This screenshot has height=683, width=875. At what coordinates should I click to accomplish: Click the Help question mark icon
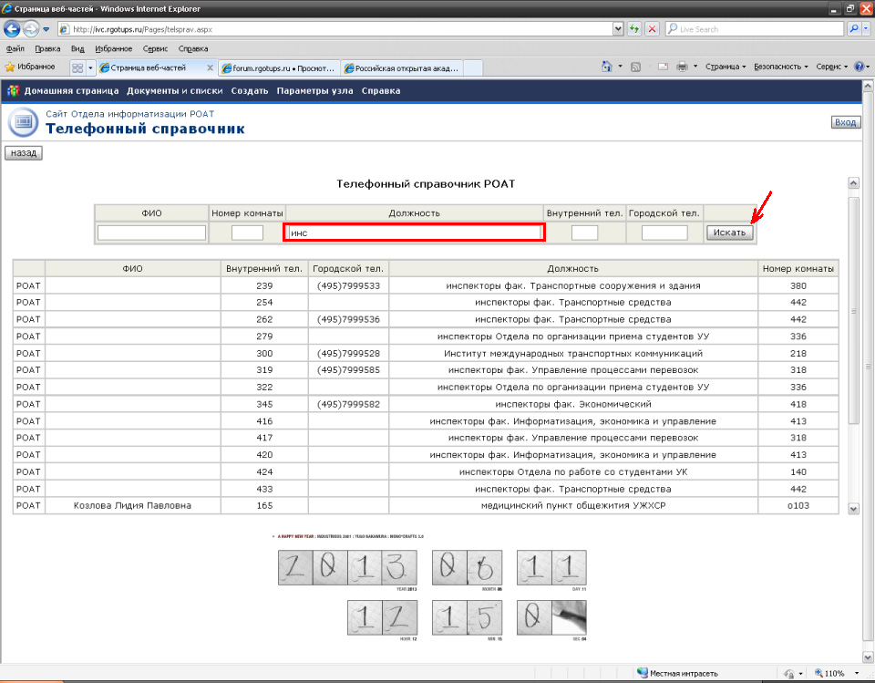pos(859,67)
